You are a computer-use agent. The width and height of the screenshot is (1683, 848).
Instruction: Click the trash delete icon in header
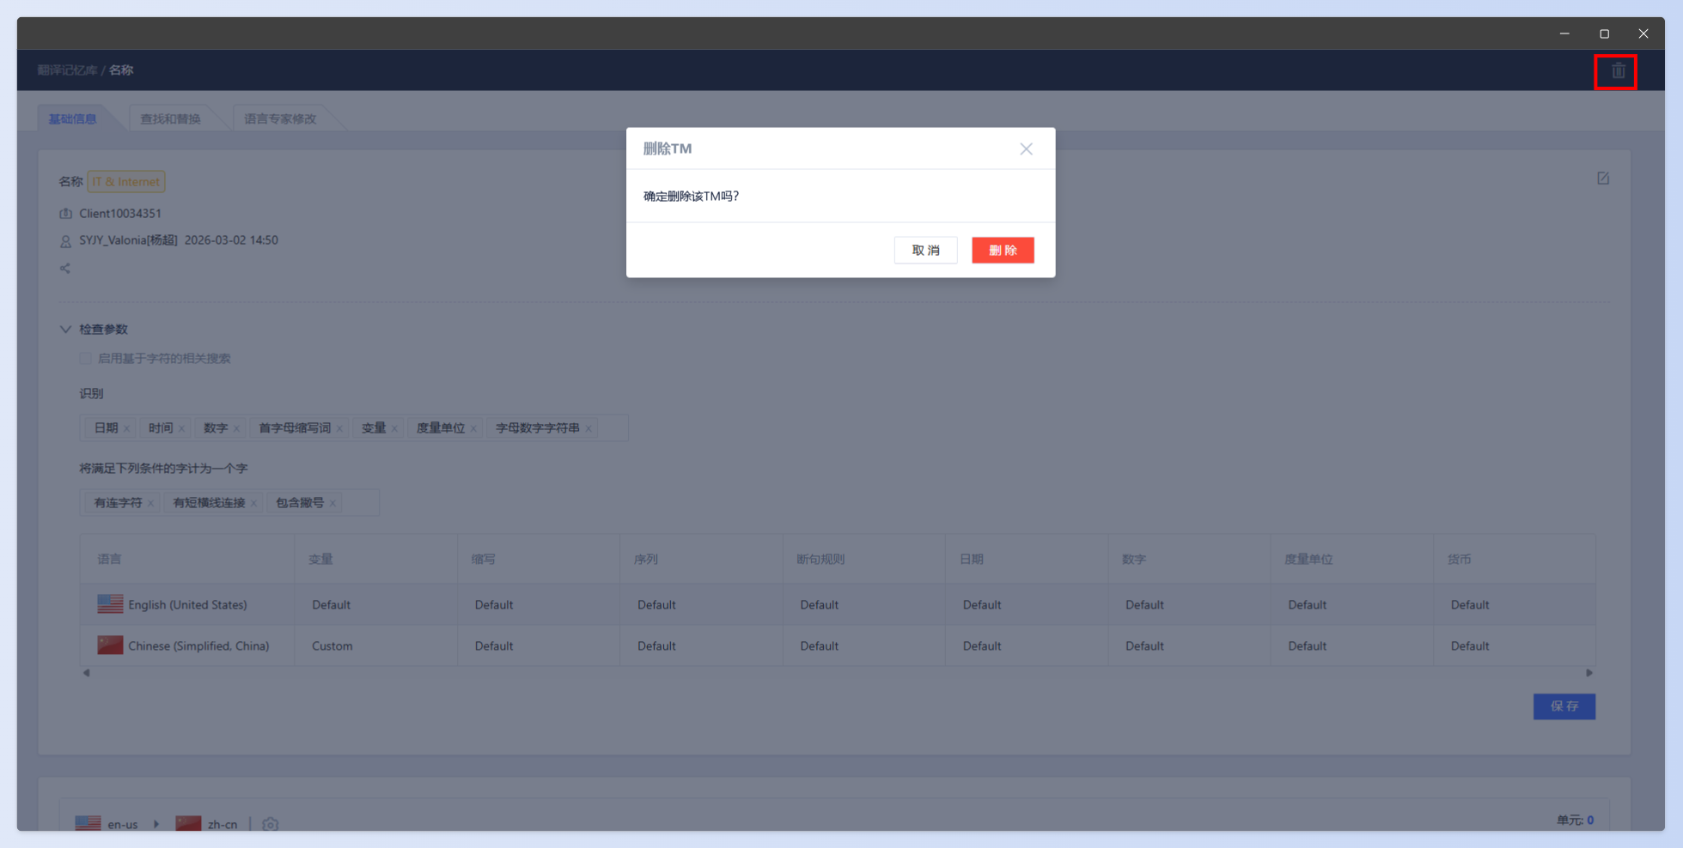click(x=1618, y=71)
